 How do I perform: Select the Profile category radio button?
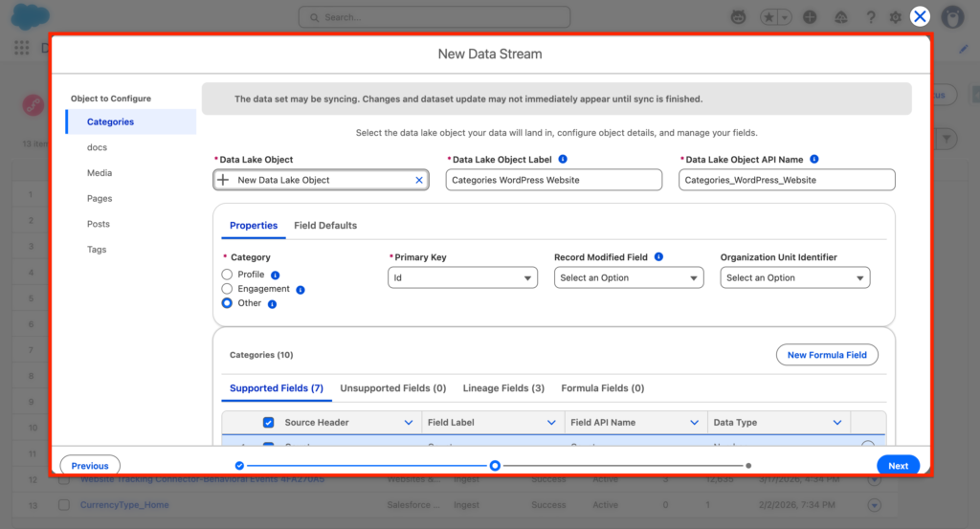coord(227,275)
